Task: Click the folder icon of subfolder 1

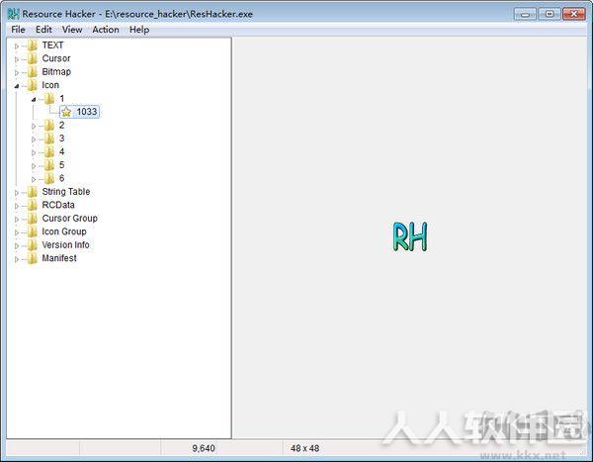Action: coord(49,99)
